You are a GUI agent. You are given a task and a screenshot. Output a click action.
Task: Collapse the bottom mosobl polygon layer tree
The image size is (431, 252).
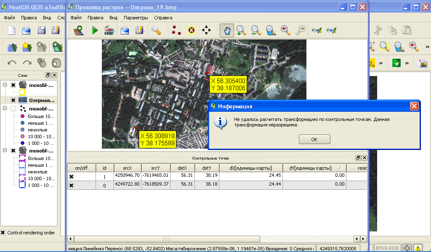click(x=5, y=150)
